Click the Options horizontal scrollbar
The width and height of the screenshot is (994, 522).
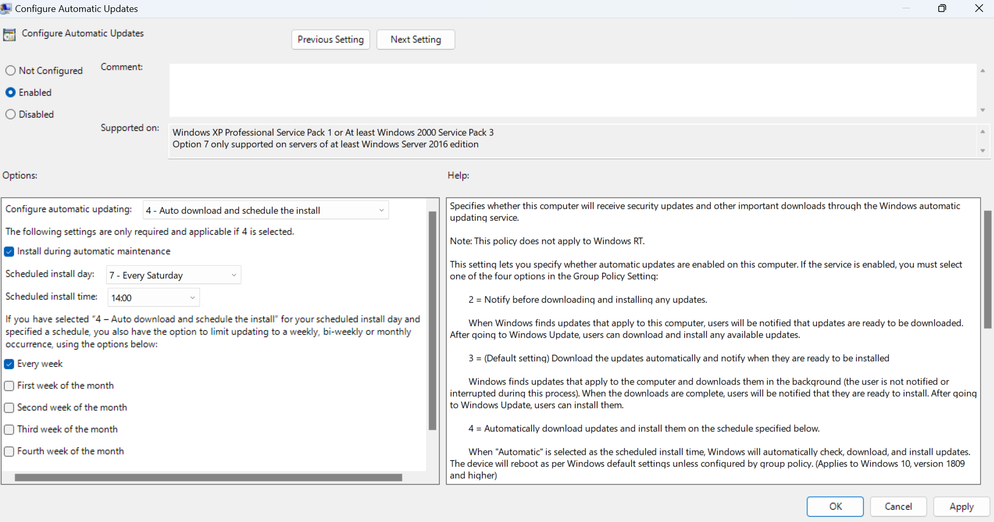pos(208,477)
